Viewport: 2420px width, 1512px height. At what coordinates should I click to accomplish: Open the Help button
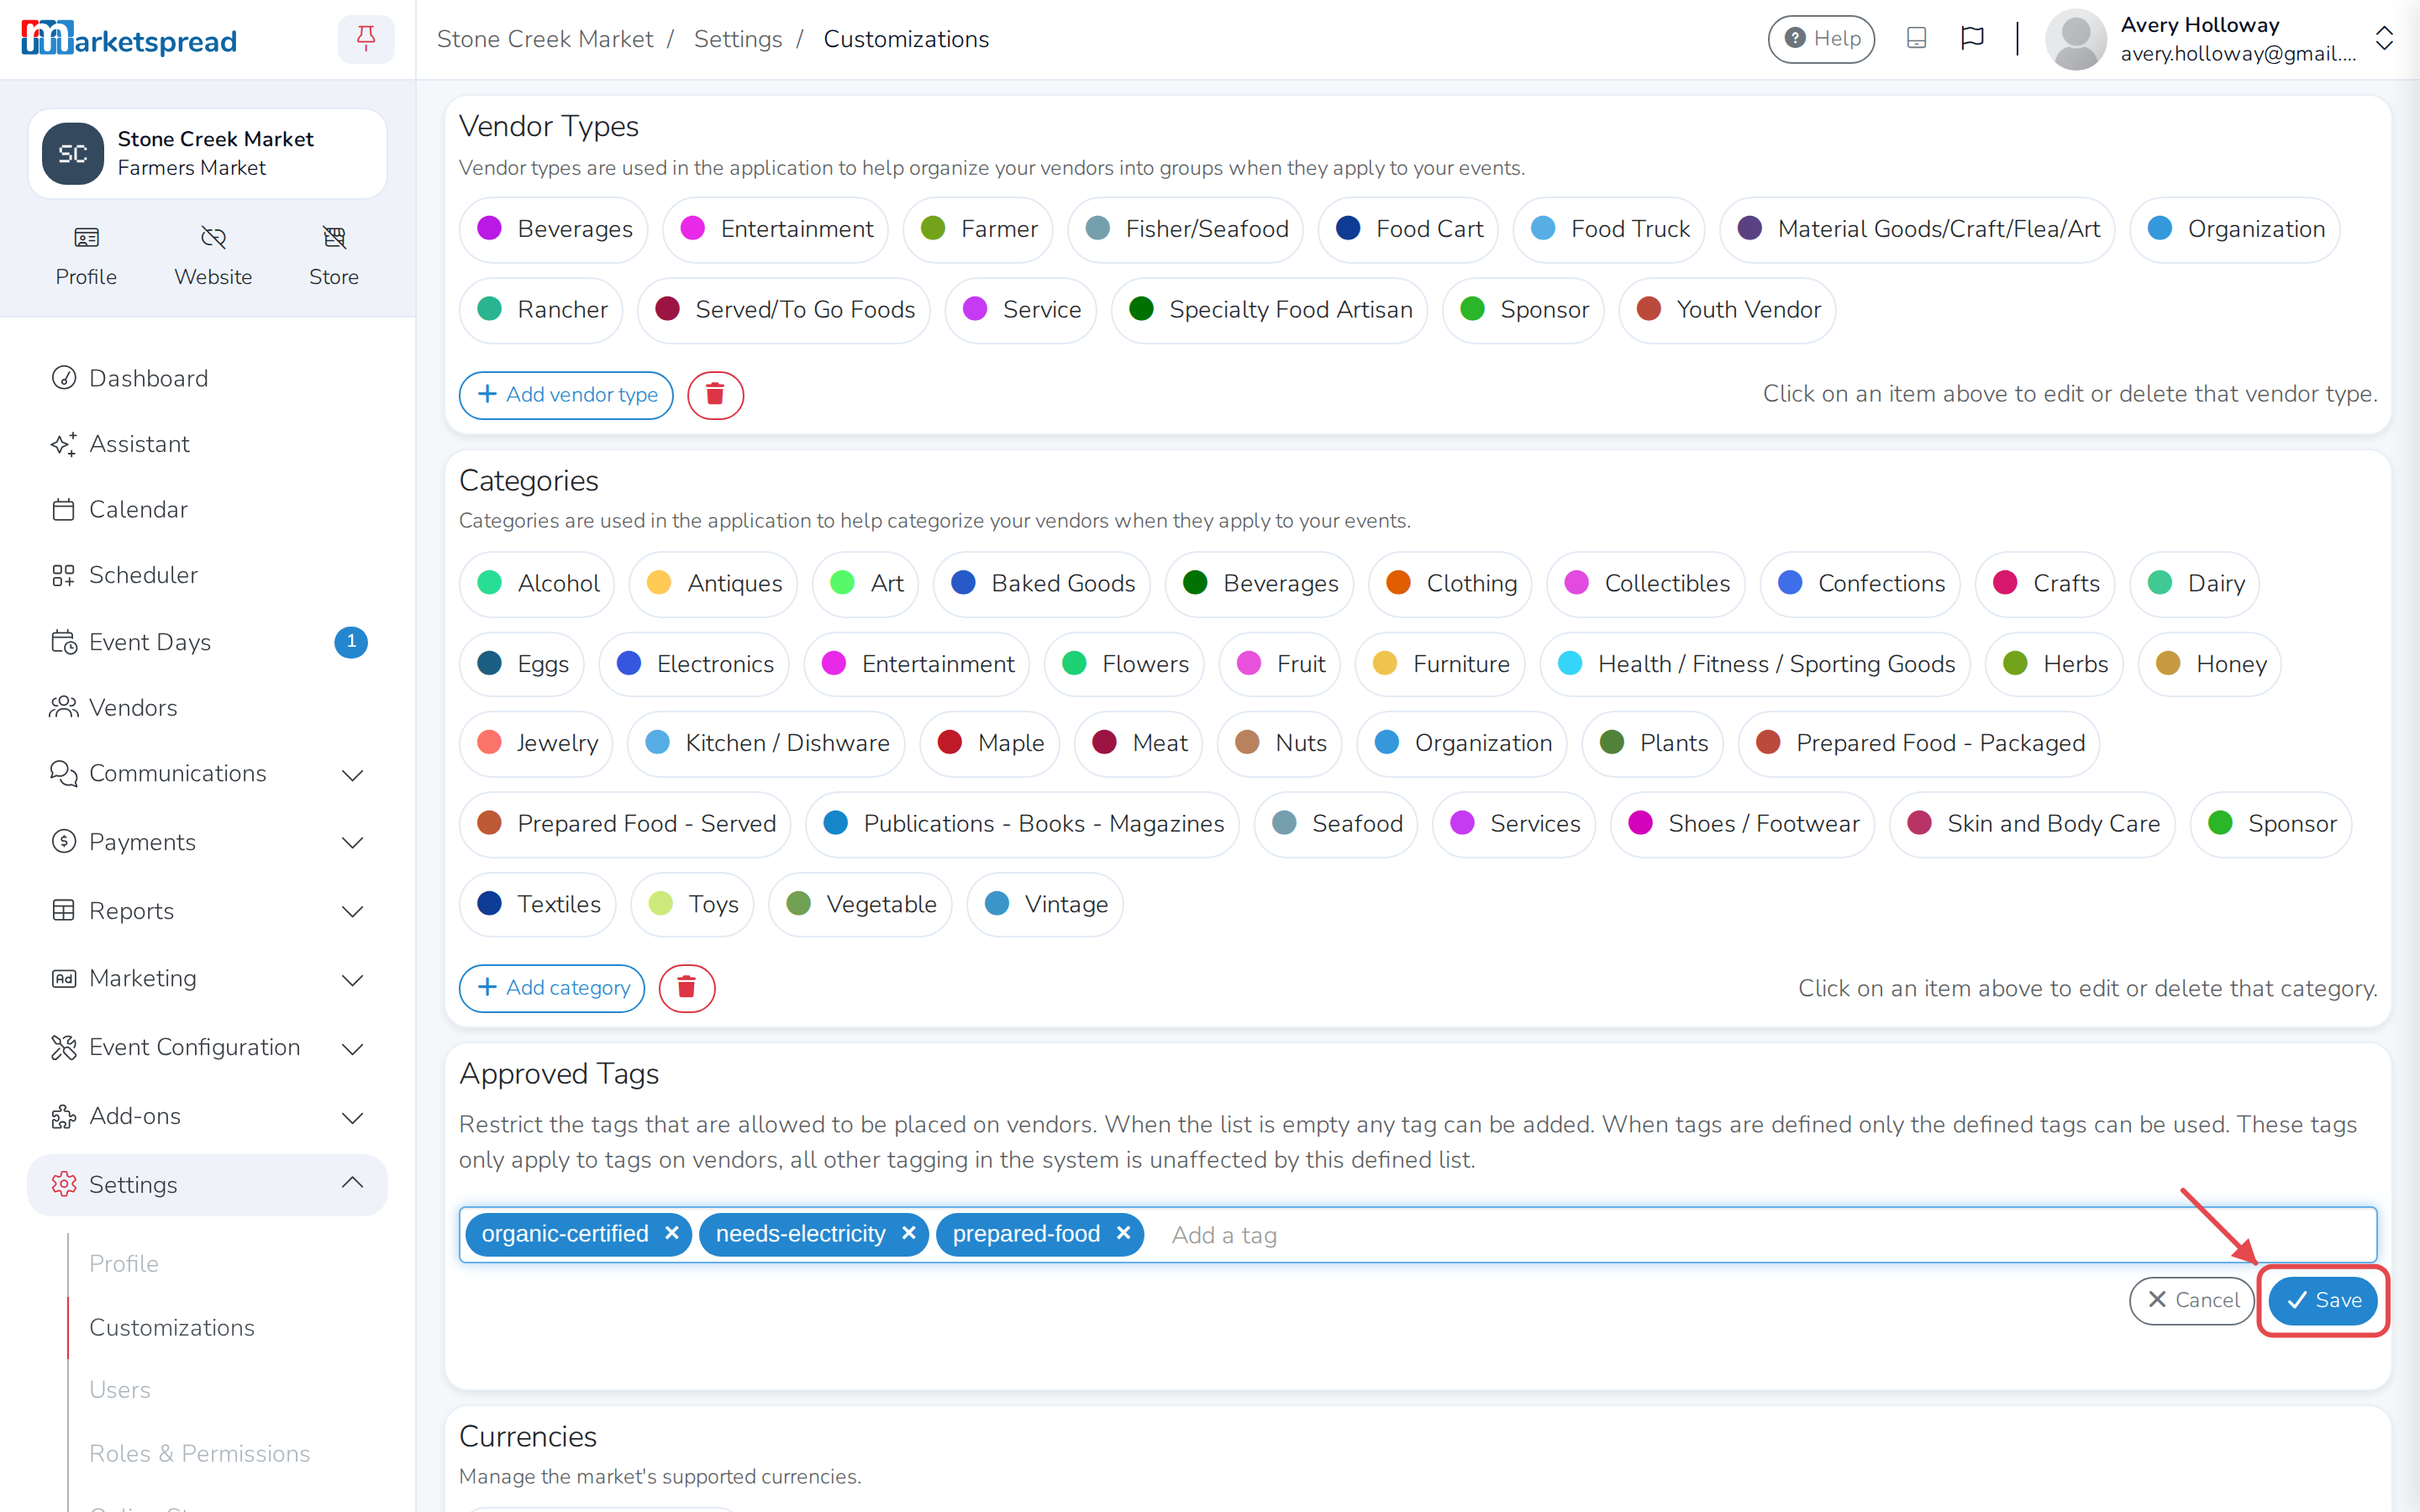(1821, 39)
